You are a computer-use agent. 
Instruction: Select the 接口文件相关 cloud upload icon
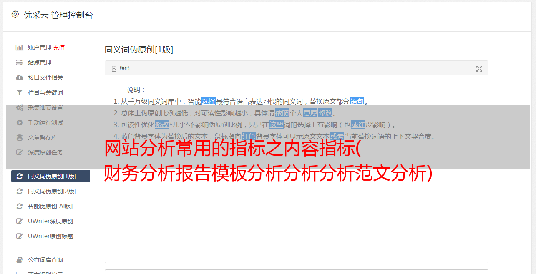[x=19, y=77]
